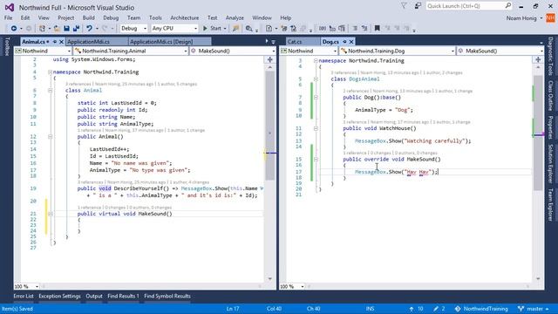Open Northwind.Training.Dog class dropdown
558x314 pixels.
click(x=397, y=51)
